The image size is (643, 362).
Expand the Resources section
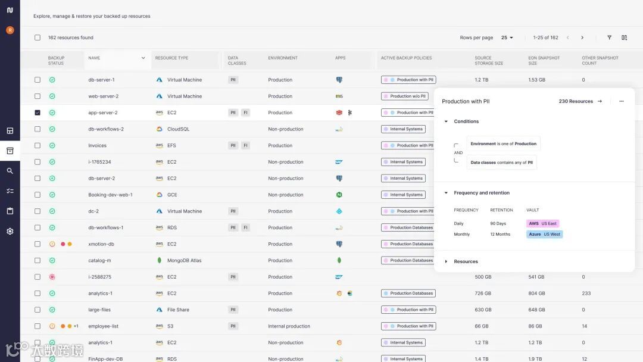[x=446, y=261]
